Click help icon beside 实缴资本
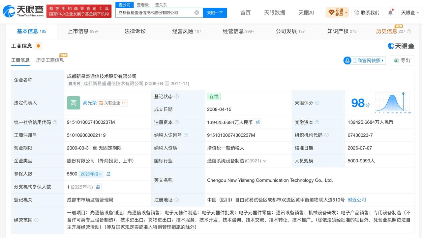 (317, 122)
